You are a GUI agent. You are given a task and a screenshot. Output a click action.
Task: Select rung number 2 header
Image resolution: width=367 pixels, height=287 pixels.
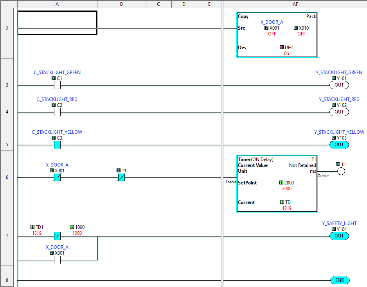7,33
